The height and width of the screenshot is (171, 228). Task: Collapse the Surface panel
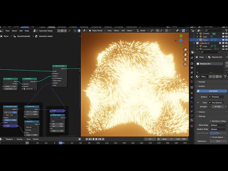coord(201,86)
